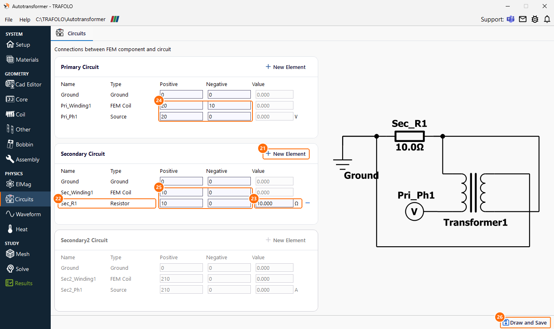Open the notifications bell
Screen dimensions: 554x329
coord(547,19)
